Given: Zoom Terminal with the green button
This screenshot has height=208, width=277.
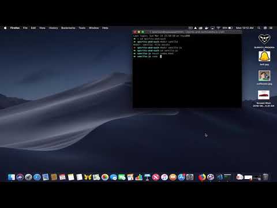Looking at the screenshot, I should (x=143, y=32).
